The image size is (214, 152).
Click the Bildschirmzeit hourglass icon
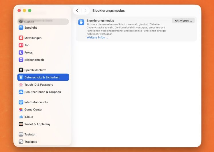pos(21,60)
